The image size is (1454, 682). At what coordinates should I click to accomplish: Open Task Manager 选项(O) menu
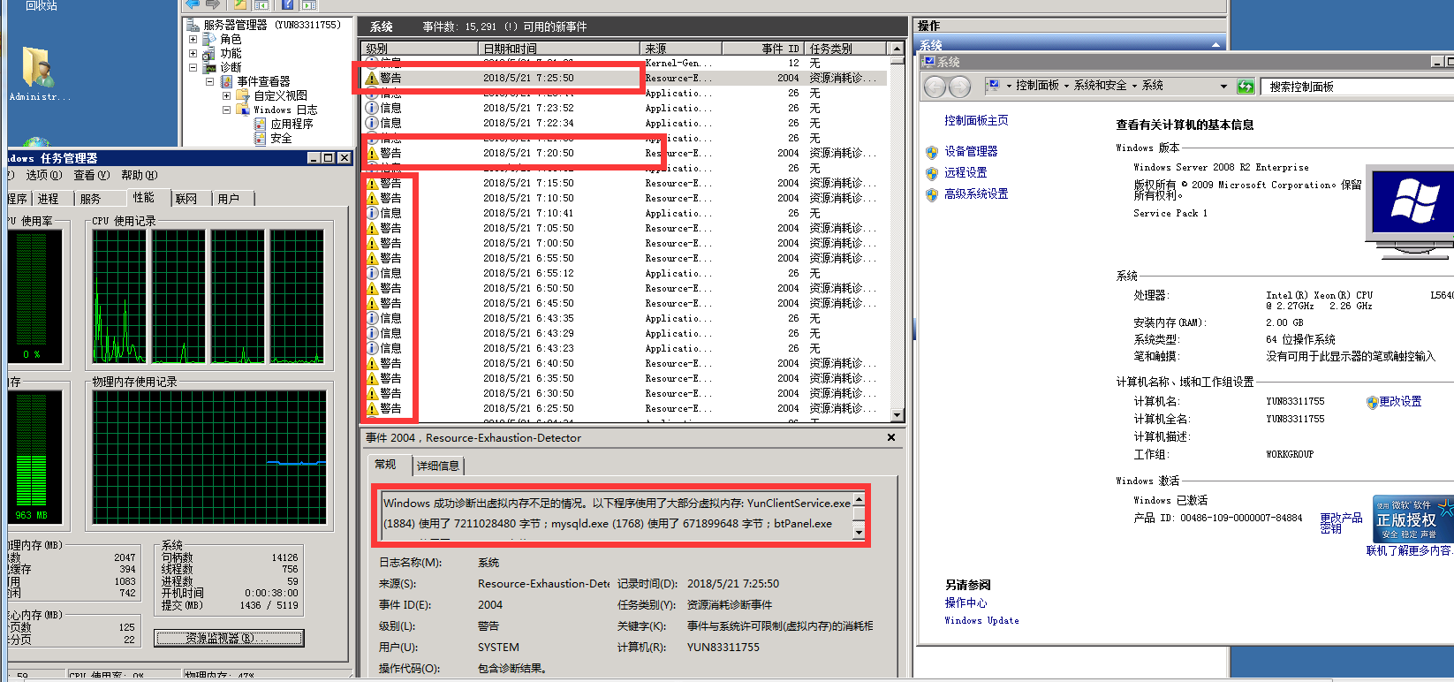point(42,175)
